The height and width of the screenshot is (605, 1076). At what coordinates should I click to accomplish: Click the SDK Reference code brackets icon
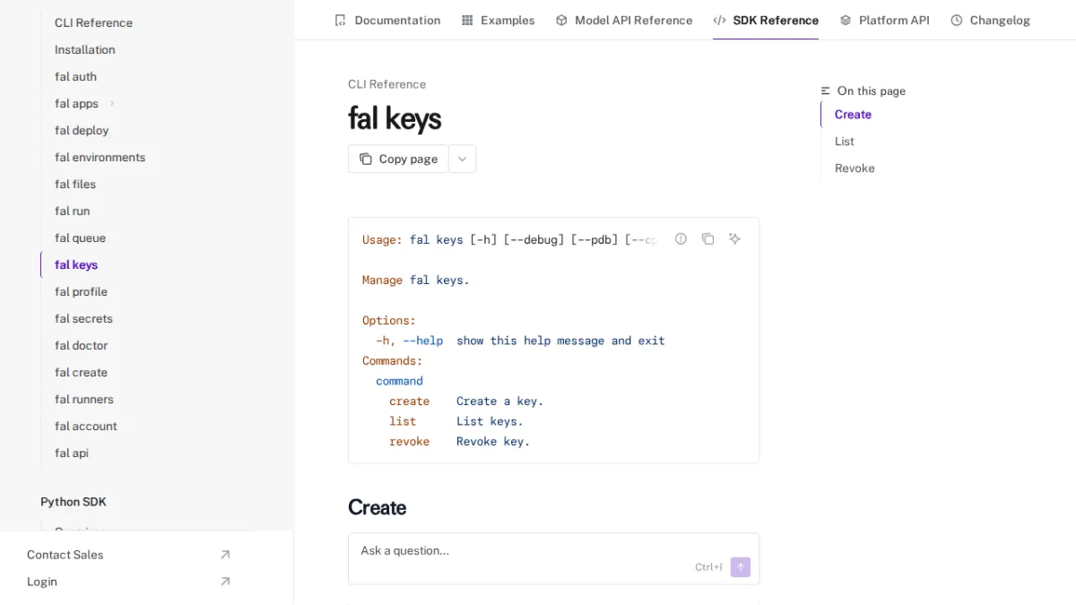pos(719,20)
